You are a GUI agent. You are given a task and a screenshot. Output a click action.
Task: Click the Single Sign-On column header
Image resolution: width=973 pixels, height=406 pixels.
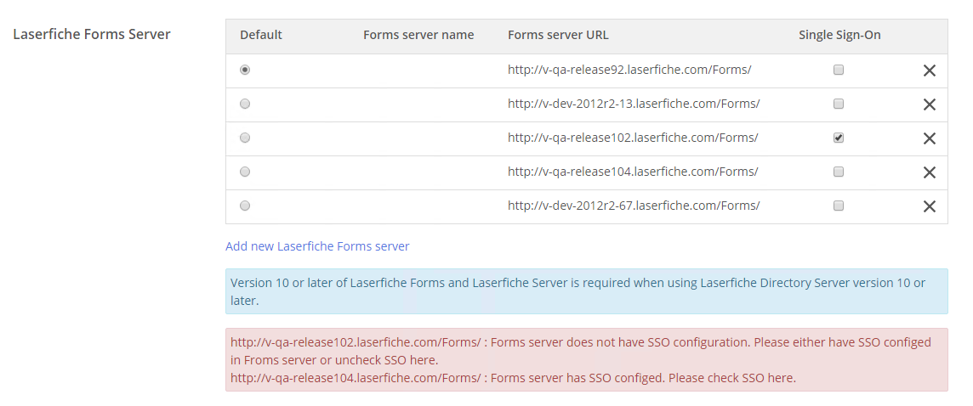click(x=839, y=36)
